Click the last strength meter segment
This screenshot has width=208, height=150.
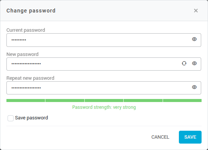tap(182, 101)
